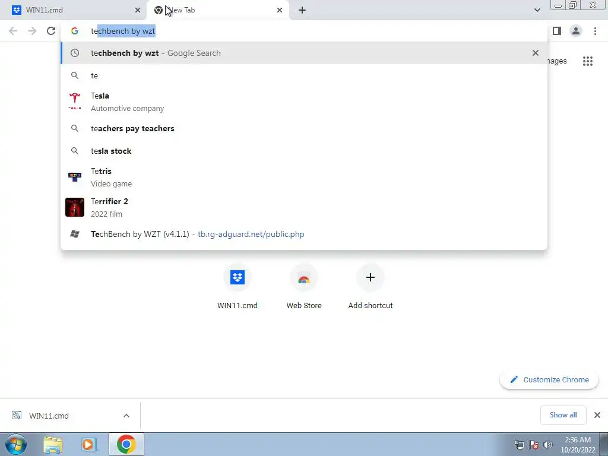The width and height of the screenshot is (608, 456).
Task: Open the Action Center flag icon
Action: click(x=534, y=445)
